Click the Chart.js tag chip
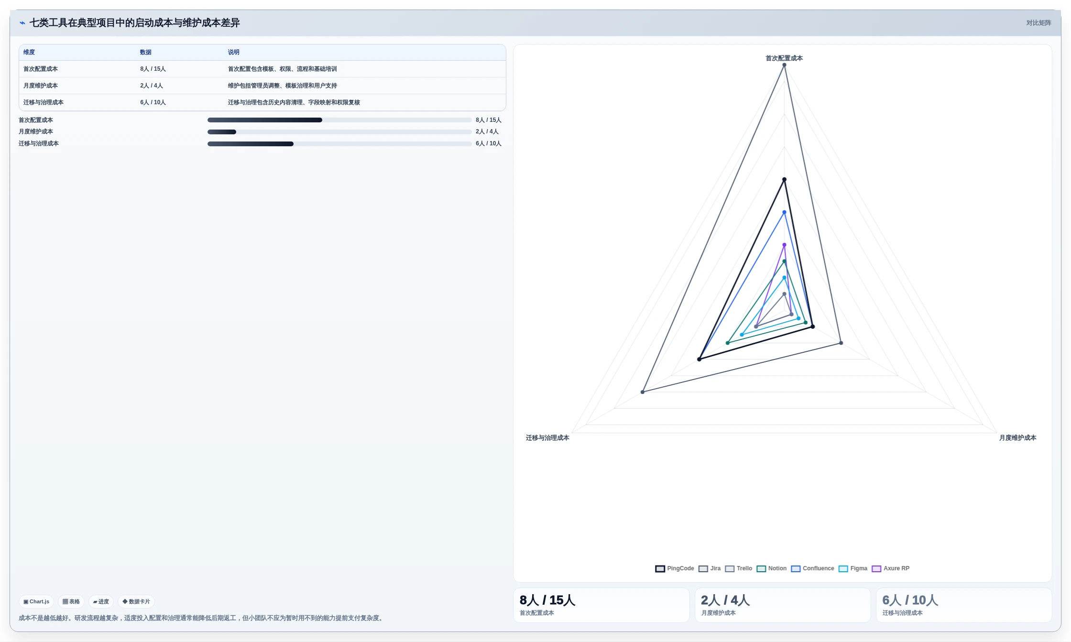Screen dimensions: 1071x642 [x=36, y=601]
